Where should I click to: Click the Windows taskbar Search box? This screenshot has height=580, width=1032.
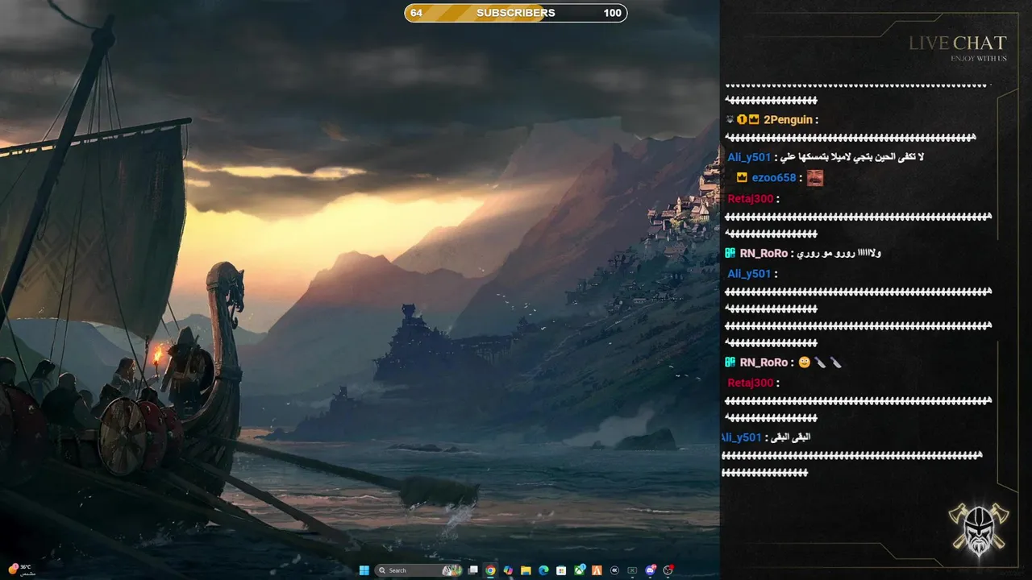coord(419,570)
